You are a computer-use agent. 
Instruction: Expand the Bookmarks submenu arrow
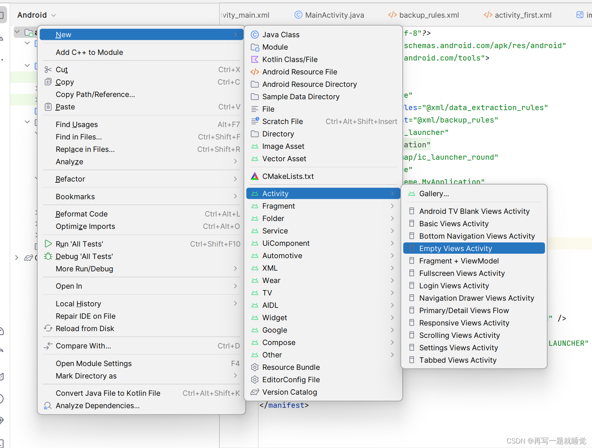pos(235,197)
